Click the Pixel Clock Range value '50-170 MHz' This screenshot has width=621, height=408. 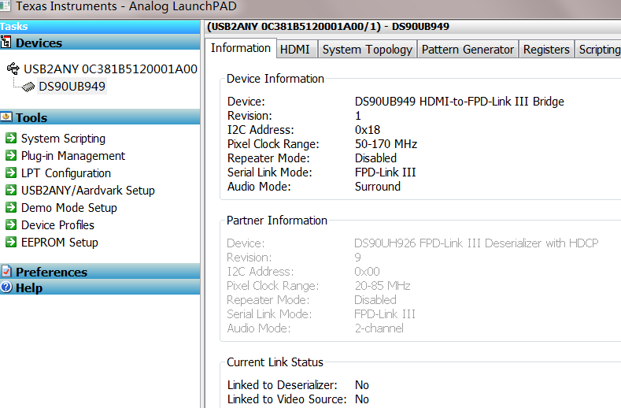(386, 144)
